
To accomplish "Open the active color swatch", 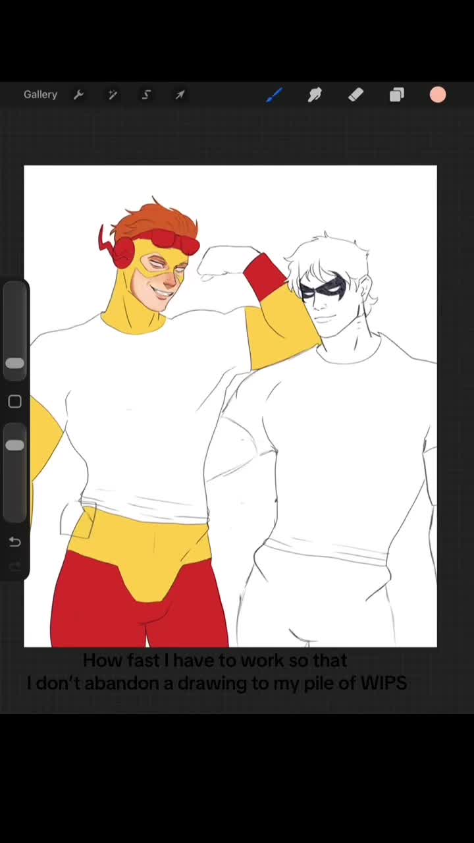I will pyautogui.click(x=438, y=95).
